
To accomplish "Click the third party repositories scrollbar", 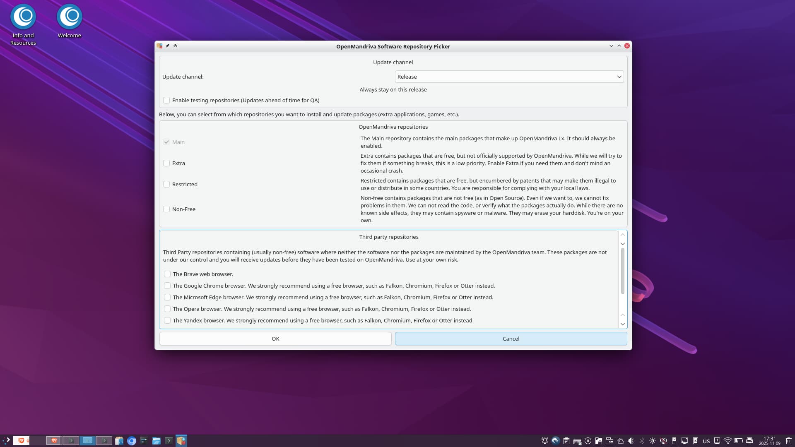I will [622, 271].
